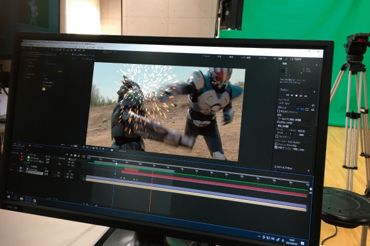Toggle video eye icon in Preview include row
Viewport: 370px width, 246px height.
pos(298,109)
